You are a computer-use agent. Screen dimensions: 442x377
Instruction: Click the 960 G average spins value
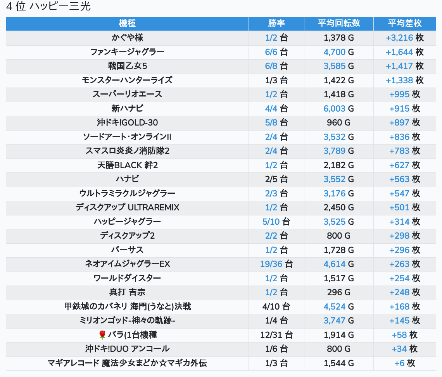339,123
